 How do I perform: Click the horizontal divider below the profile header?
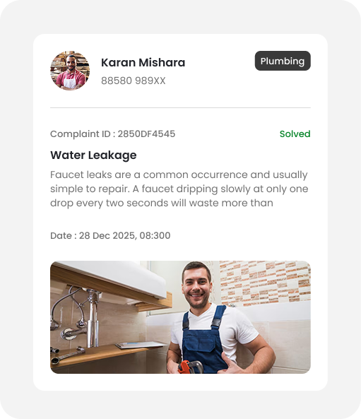(x=180, y=107)
